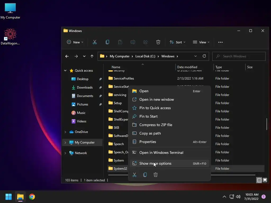
Task: Choose Open in Windows Terminal
Action: tap(169, 153)
